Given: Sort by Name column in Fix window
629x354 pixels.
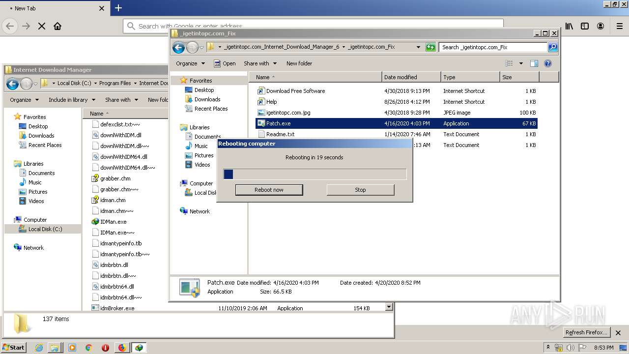Looking at the screenshot, I should point(315,77).
